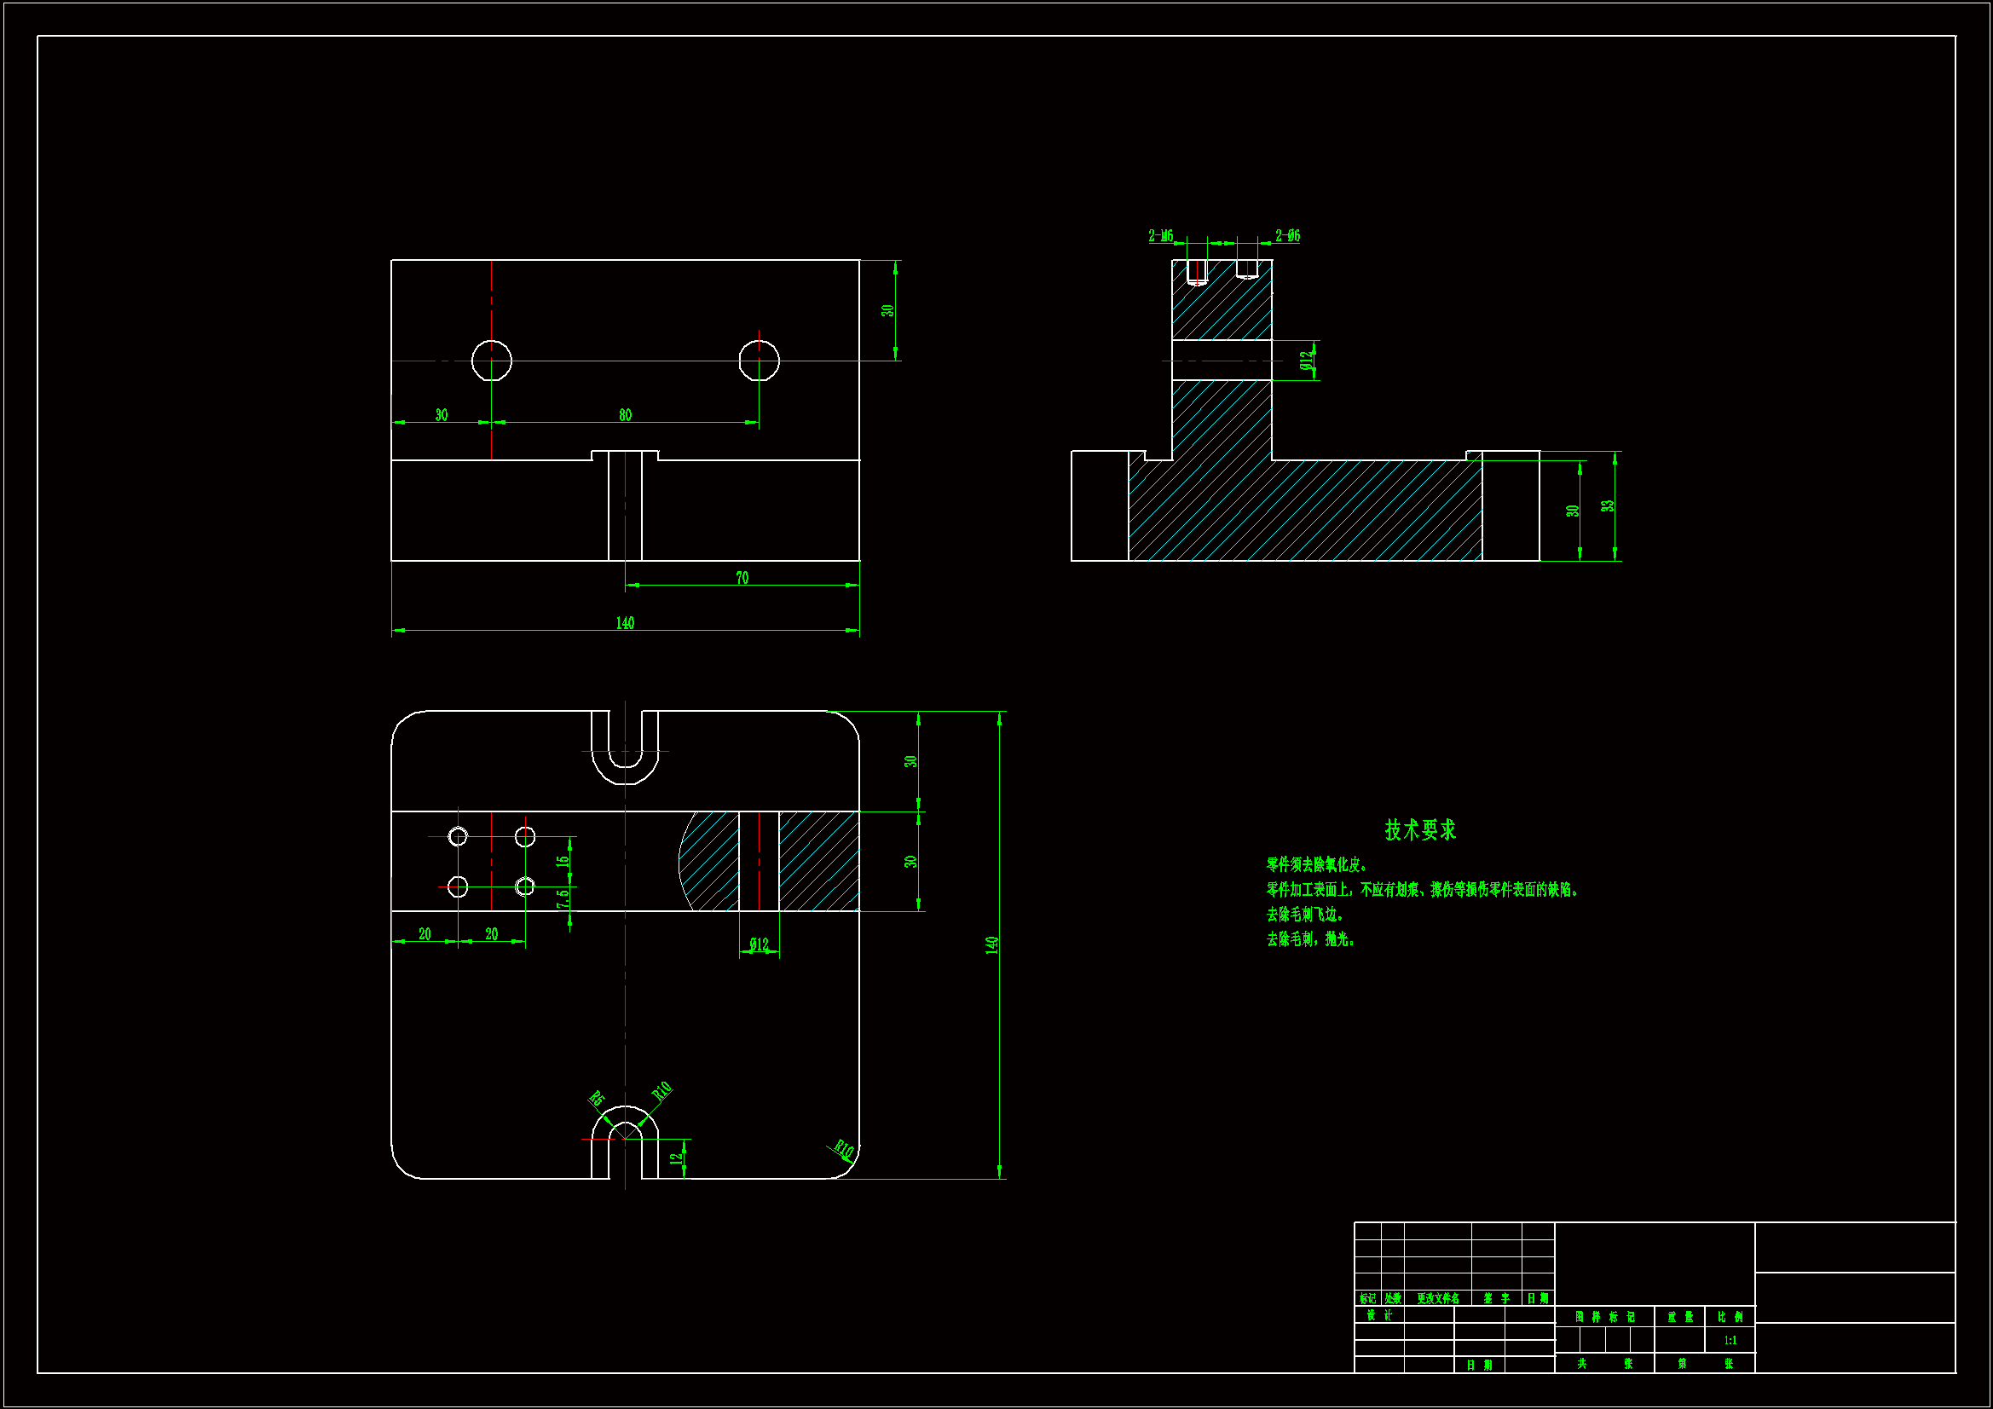Image resolution: width=1993 pixels, height=1409 pixels.
Task: Click the right circular hole in top view
Action: 759,361
